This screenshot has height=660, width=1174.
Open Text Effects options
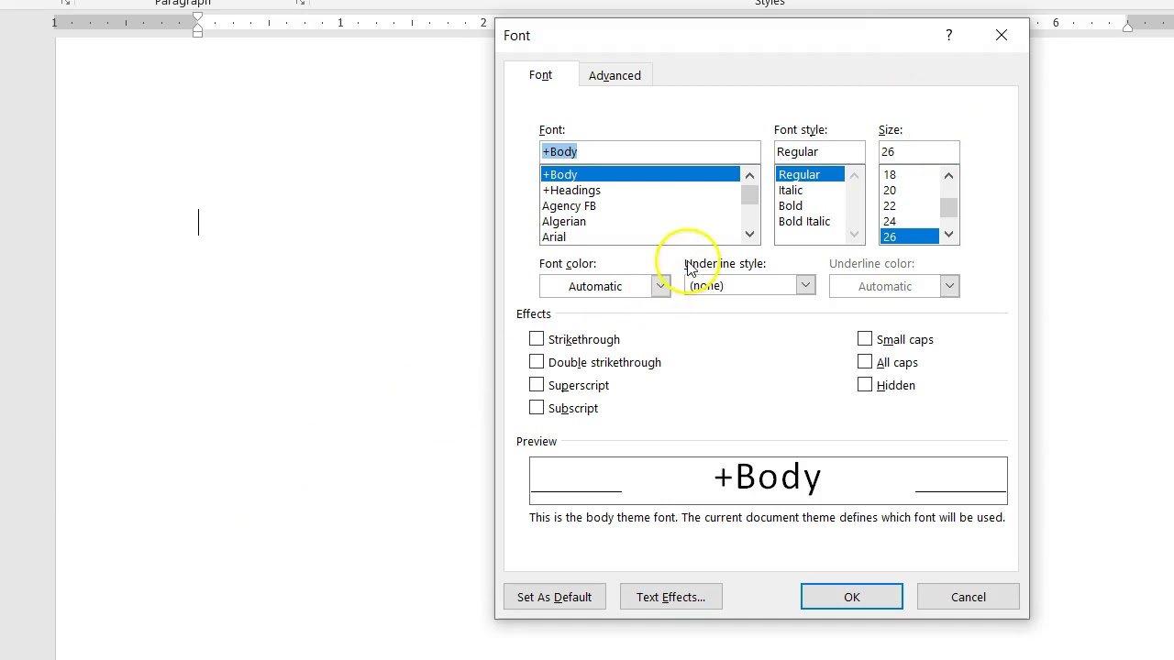click(x=670, y=597)
